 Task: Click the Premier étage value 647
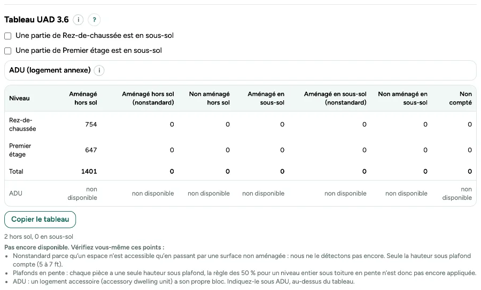pos(91,150)
